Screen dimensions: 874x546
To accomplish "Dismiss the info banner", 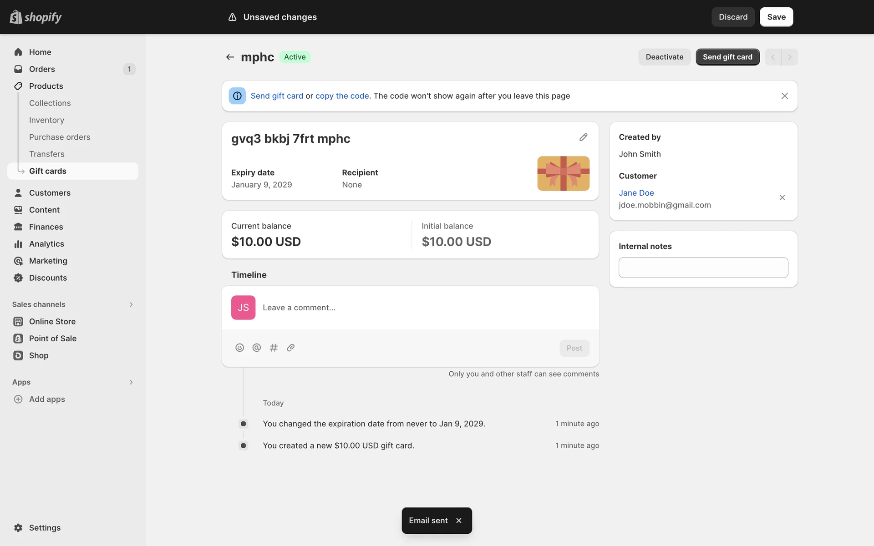I will click(784, 96).
